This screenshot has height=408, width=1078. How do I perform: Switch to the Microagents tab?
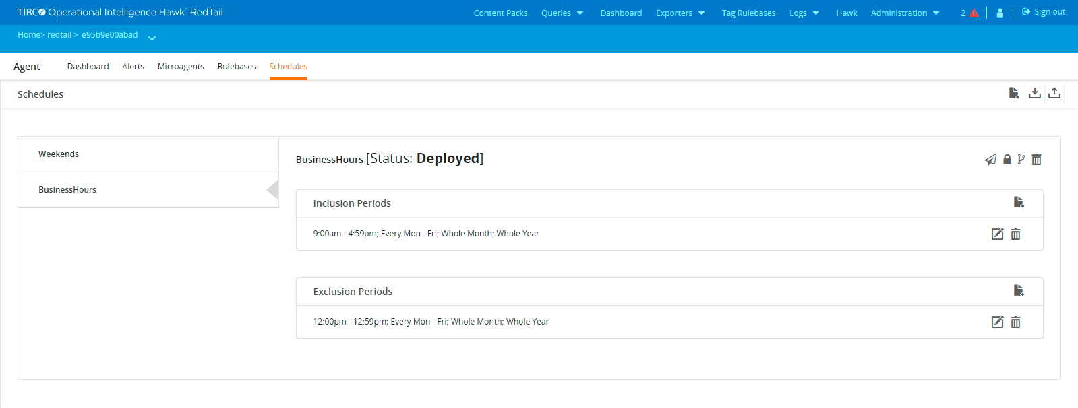pos(181,67)
